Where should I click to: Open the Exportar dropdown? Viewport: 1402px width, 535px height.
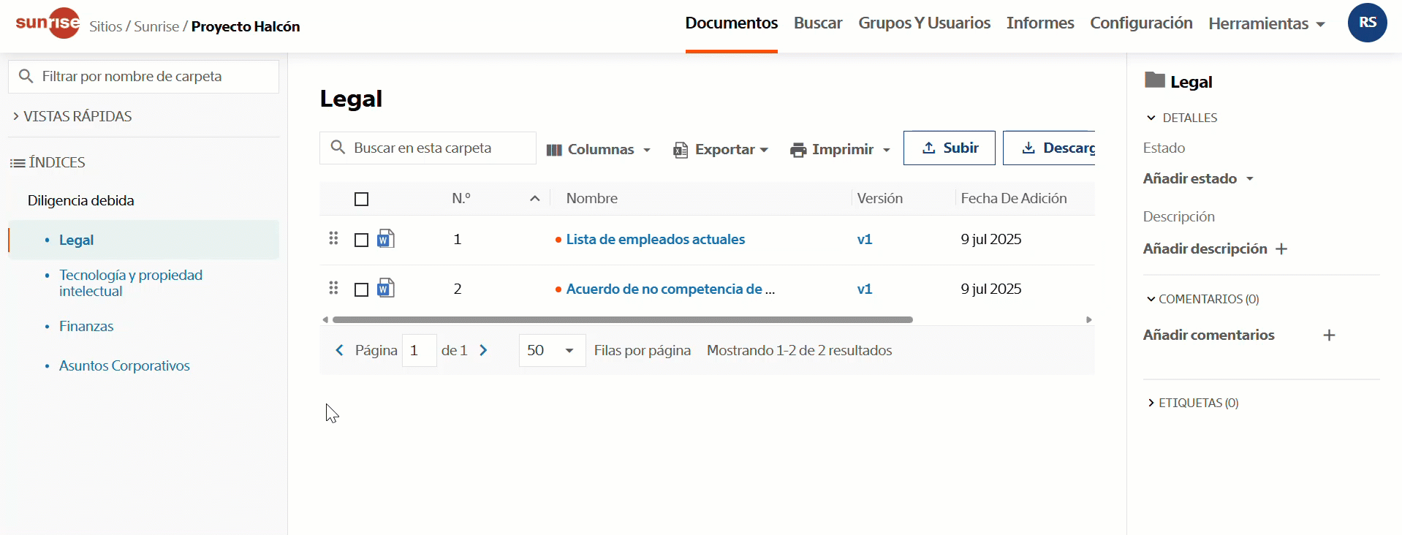(721, 149)
